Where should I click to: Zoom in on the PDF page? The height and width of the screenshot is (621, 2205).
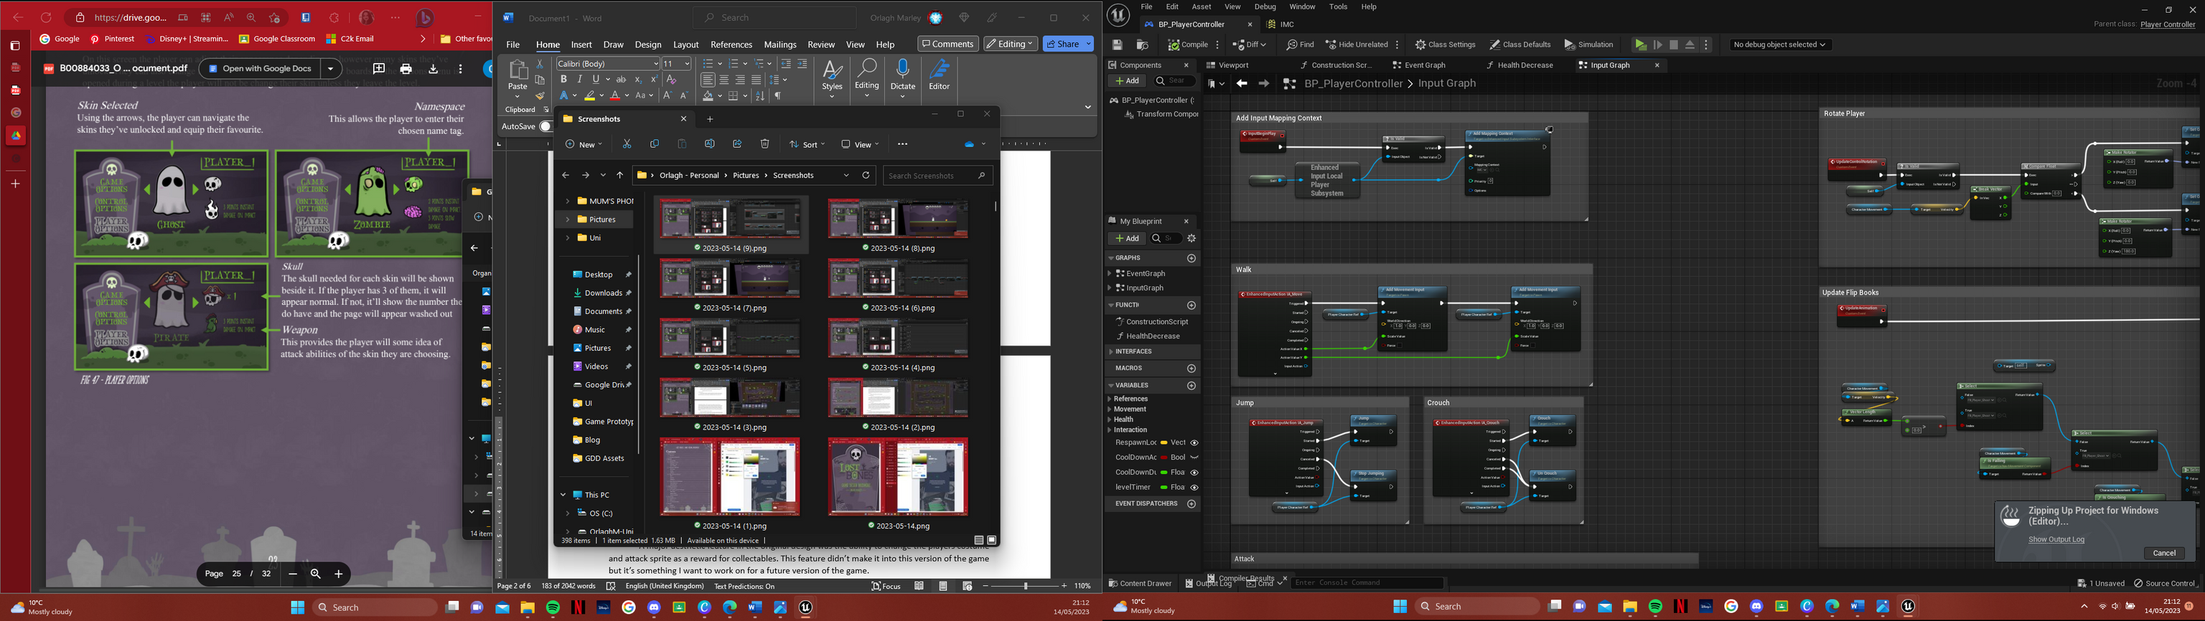click(x=338, y=574)
